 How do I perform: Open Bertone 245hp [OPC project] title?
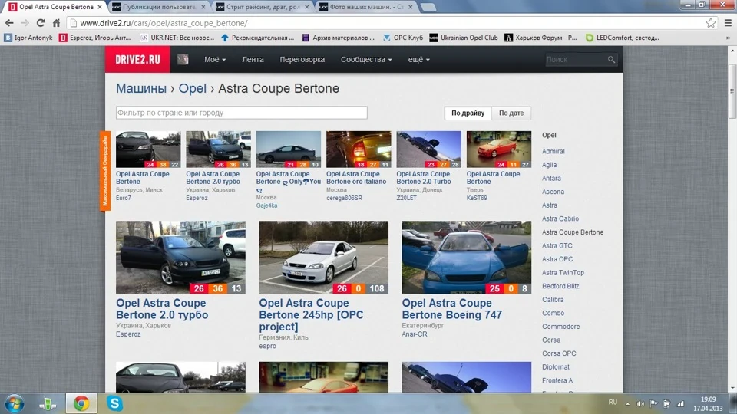[x=311, y=315]
